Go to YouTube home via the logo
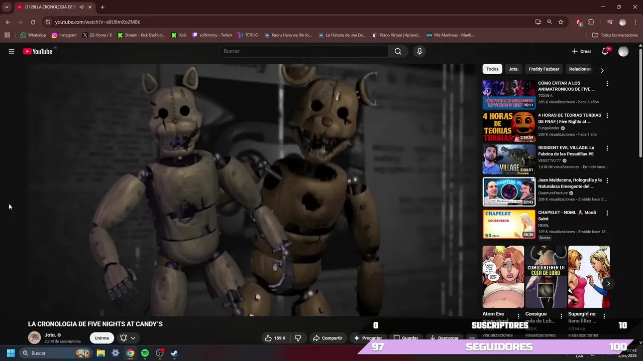 38,51
